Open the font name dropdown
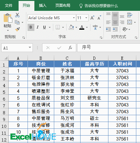 [74, 18]
